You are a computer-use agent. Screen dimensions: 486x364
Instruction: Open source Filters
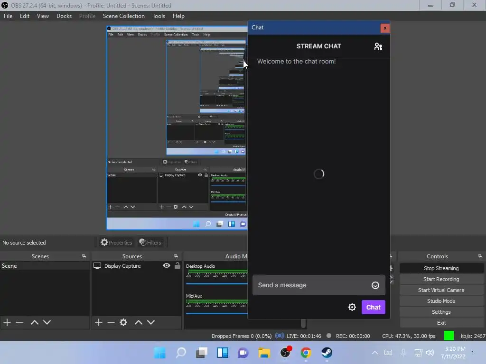150,243
